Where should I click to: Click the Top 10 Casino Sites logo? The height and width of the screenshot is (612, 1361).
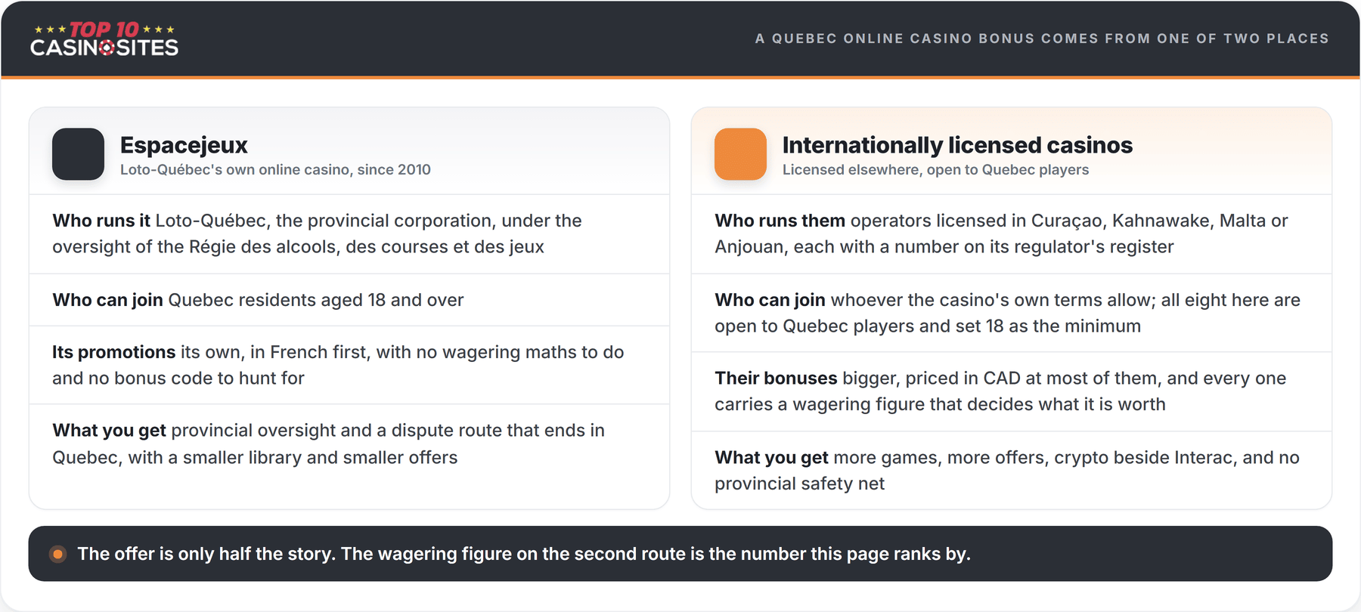[x=104, y=39]
